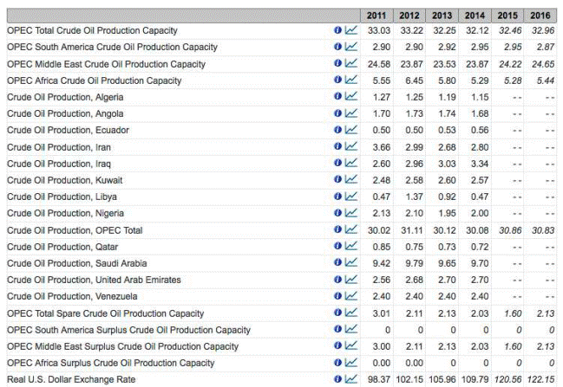The width and height of the screenshot is (563, 387).
Task: Click the row label OPEC Middle East Crude Oil Production Capacity
Action: click(x=107, y=64)
